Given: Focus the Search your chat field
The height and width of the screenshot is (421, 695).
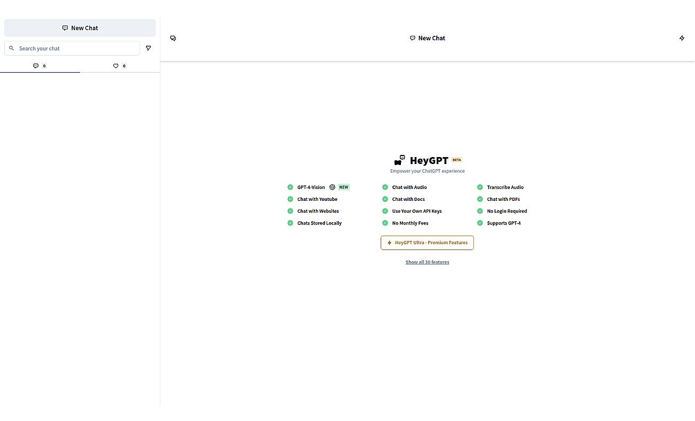Looking at the screenshot, I should click(72, 48).
